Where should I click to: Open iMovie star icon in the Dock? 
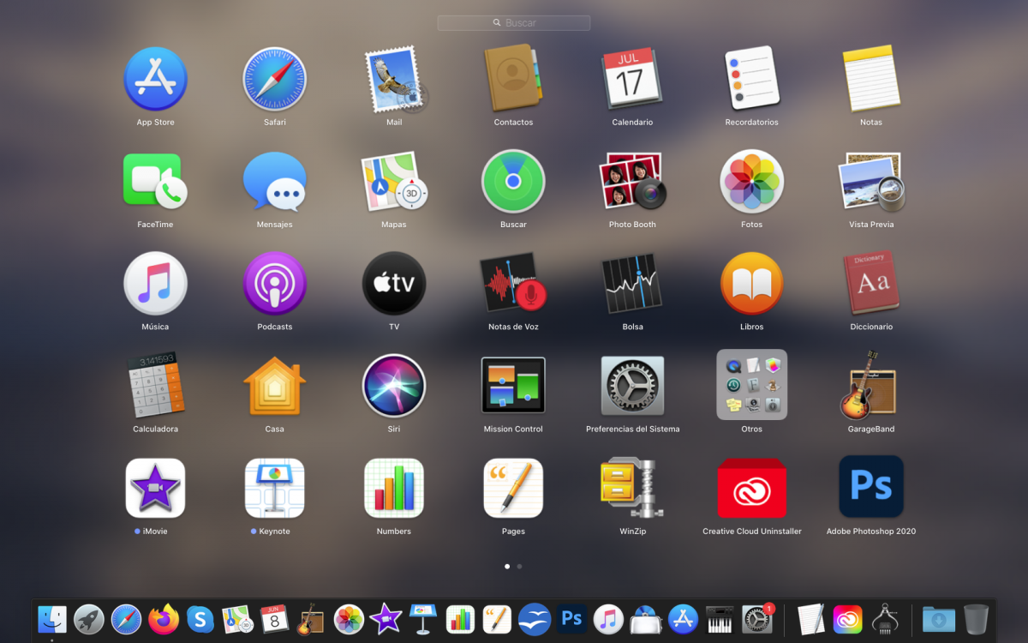click(x=385, y=618)
